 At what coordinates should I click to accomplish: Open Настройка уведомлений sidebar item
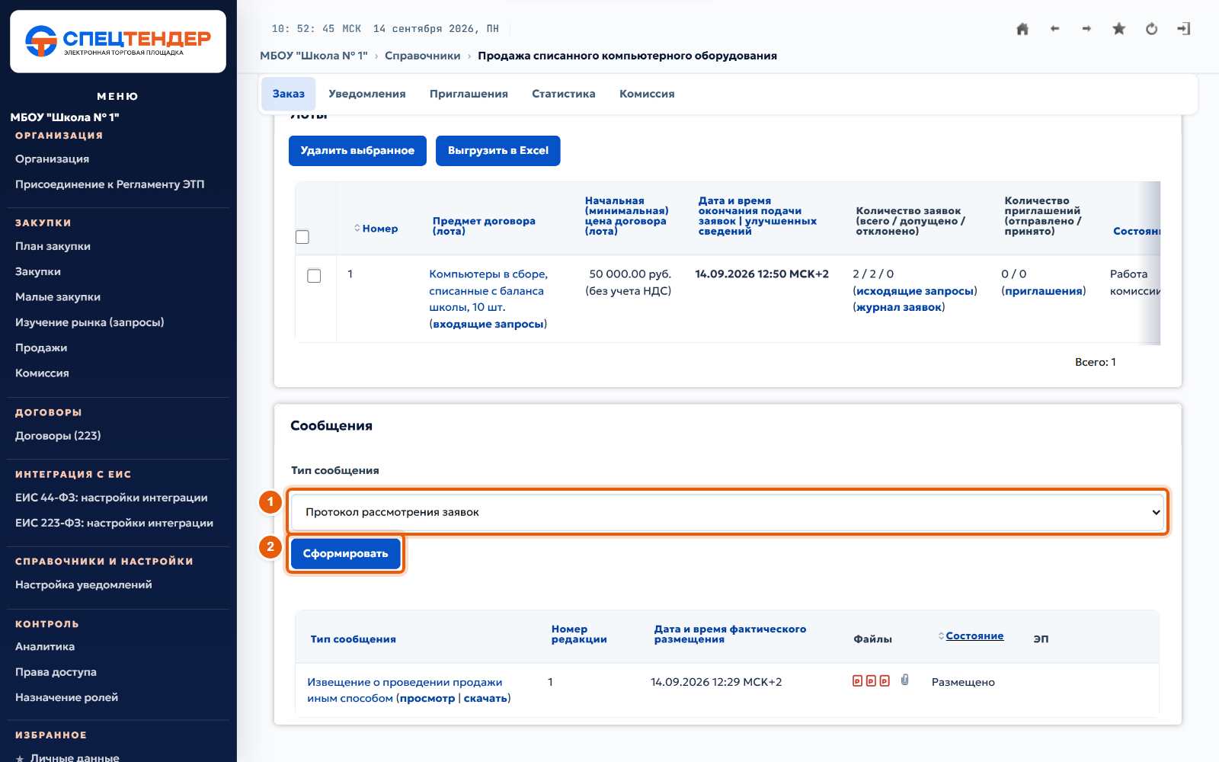click(84, 584)
